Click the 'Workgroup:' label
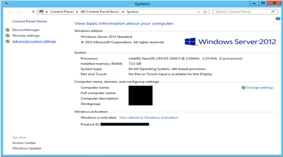This screenshot has width=283, height=157. (x=91, y=104)
